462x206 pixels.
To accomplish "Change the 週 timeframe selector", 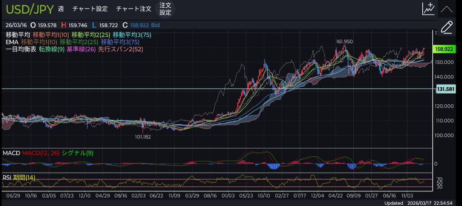I will tap(61, 9).
